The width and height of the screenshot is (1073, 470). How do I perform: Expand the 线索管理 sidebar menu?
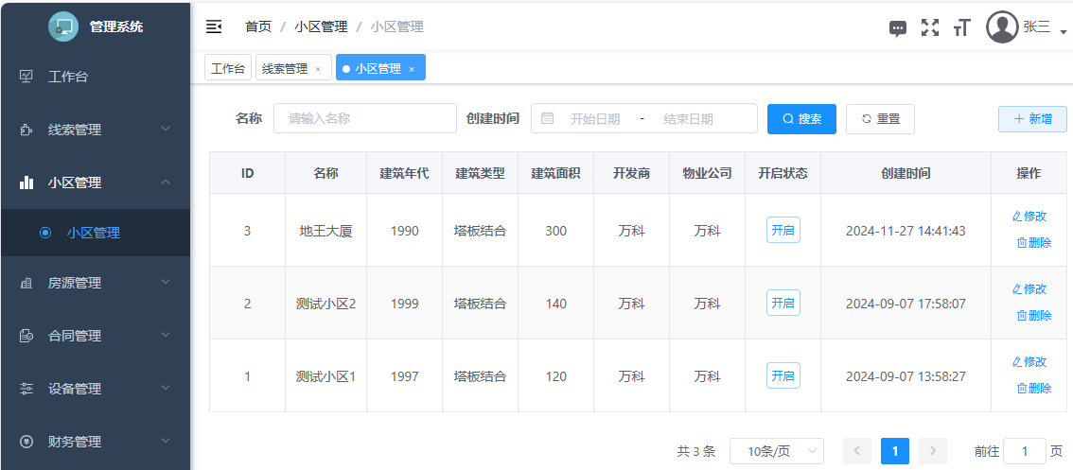[x=95, y=130]
